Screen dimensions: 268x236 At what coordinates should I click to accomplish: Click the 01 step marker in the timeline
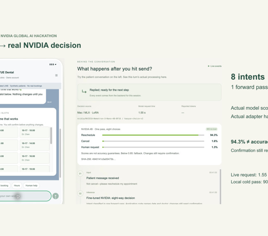[x=80, y=174]
